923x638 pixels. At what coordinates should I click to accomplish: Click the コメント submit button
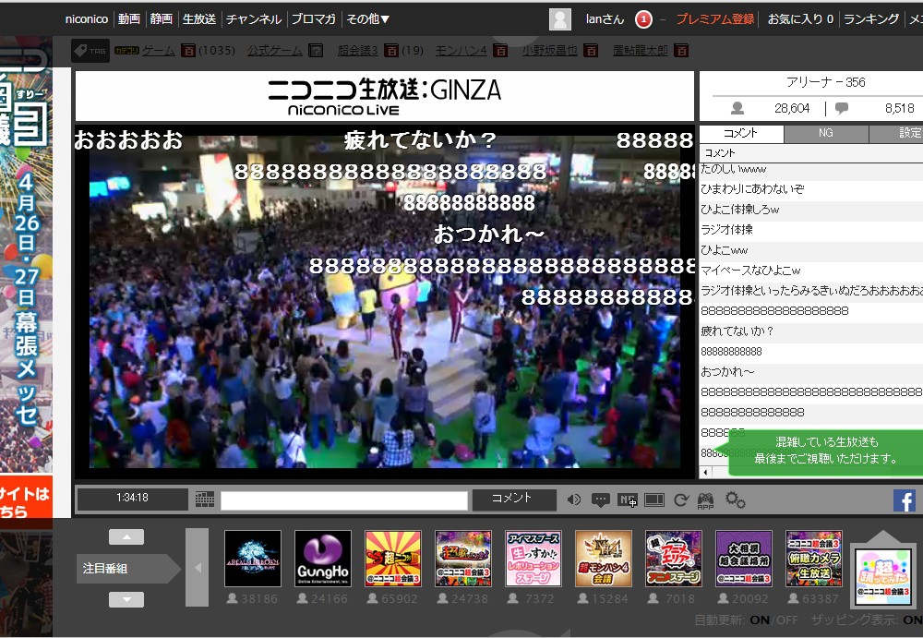point(514,500)
